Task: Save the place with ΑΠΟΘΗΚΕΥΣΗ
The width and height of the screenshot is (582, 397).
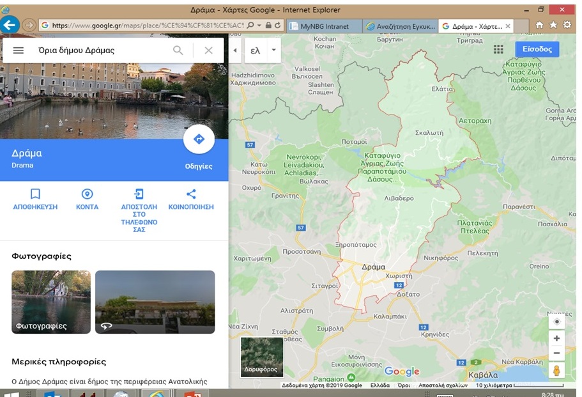Action: click(35, 199)
